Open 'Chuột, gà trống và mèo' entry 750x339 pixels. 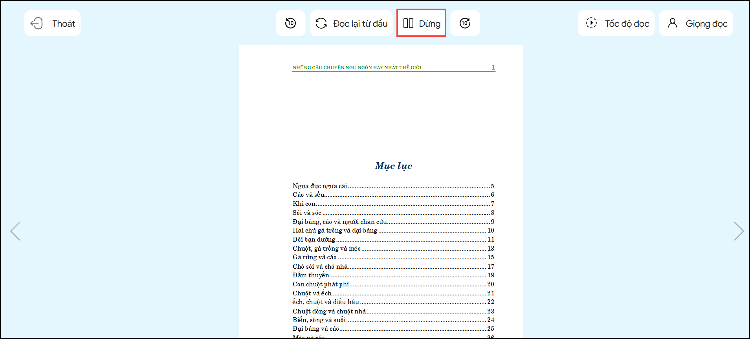(x=326, y=249)
